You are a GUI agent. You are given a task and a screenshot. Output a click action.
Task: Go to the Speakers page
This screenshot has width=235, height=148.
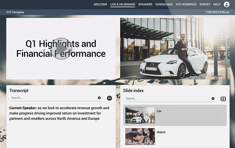[145, 4]
